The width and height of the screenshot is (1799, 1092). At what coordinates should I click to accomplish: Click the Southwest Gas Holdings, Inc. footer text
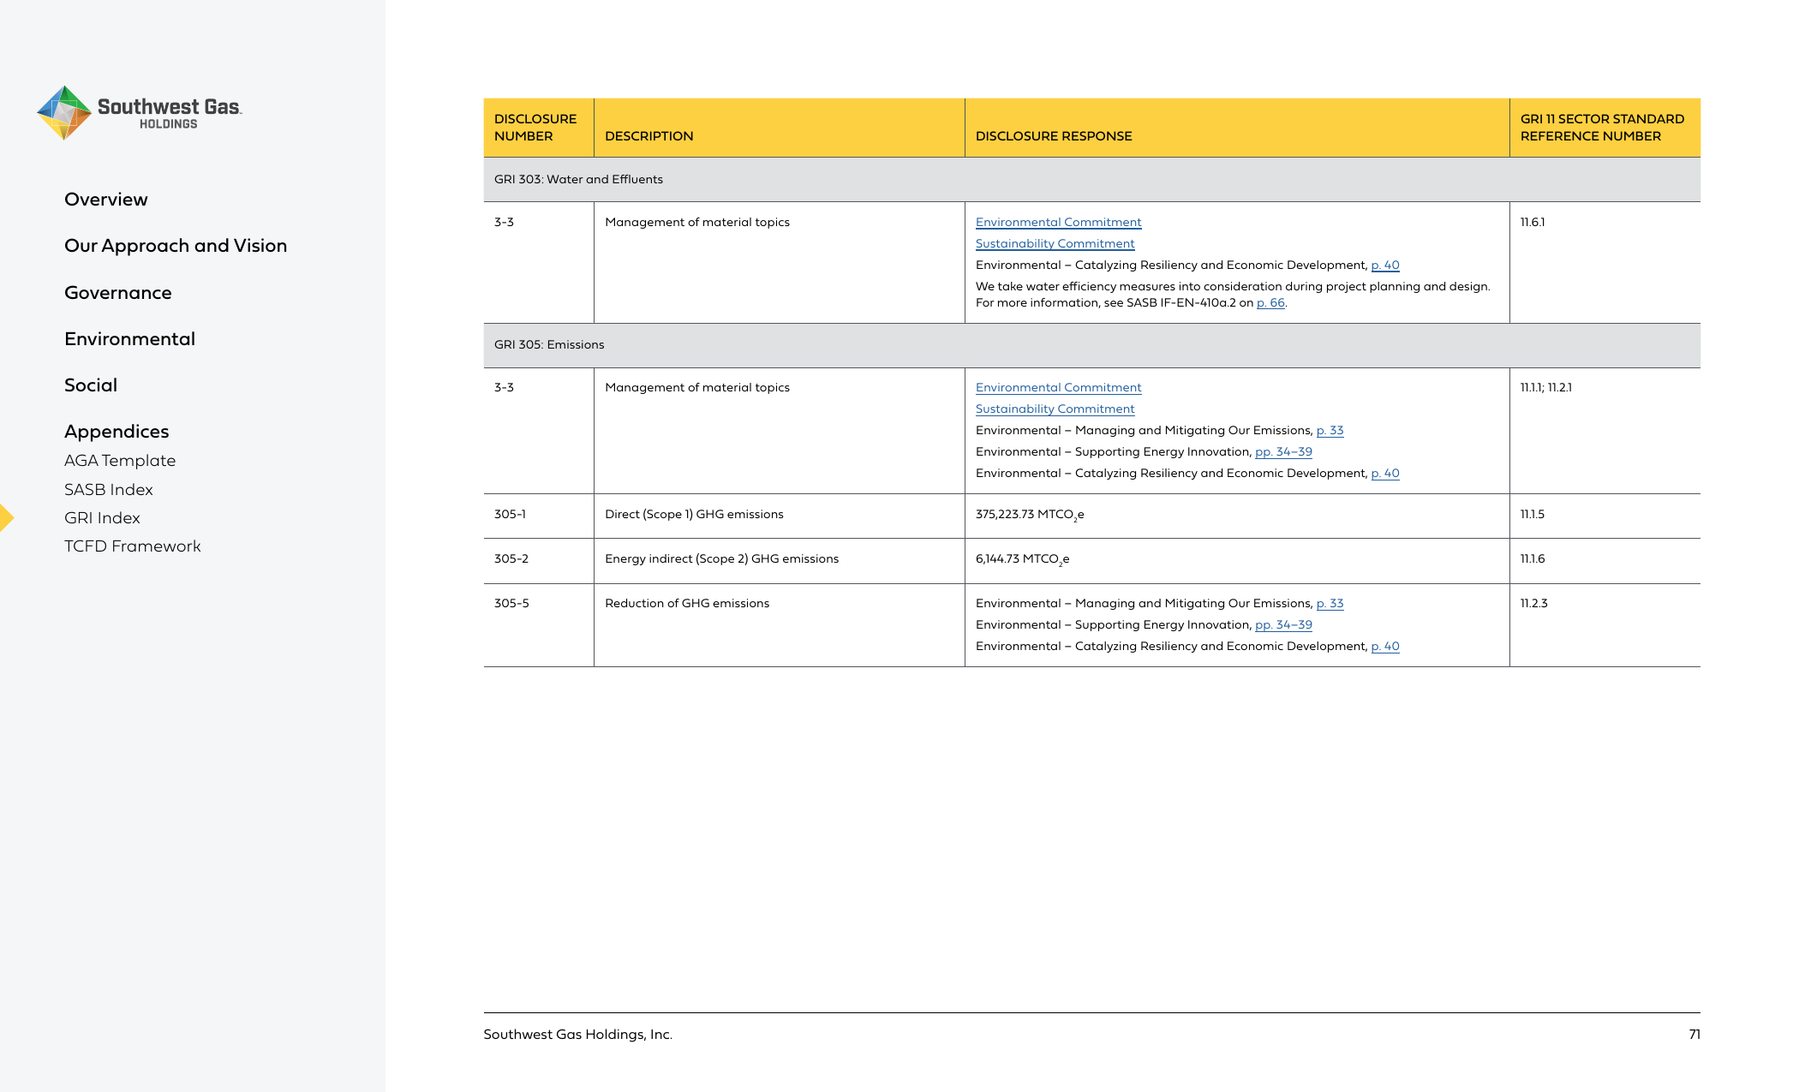pyautogui.click(x=577, y=1035)
